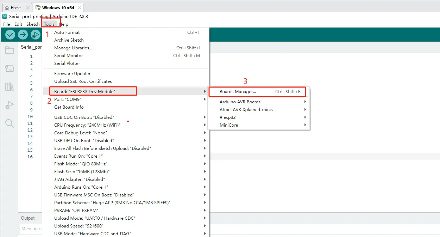Close the Home tab

pyautogui.click(x=28, y=8)
